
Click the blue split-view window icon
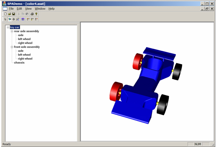coord(23,19)
